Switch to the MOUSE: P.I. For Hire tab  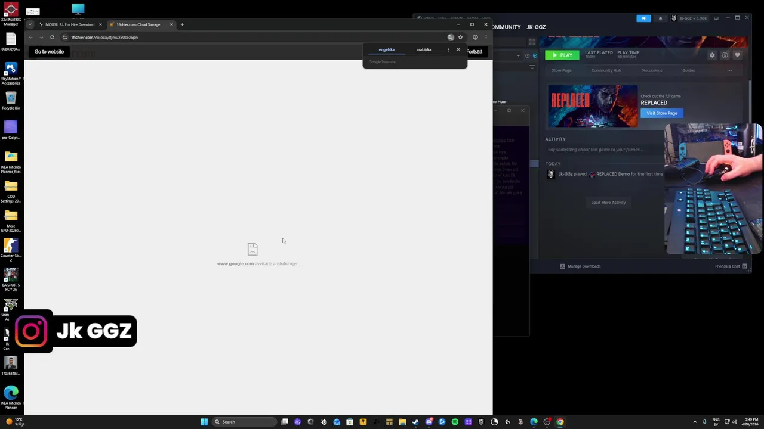click(70, 24)
